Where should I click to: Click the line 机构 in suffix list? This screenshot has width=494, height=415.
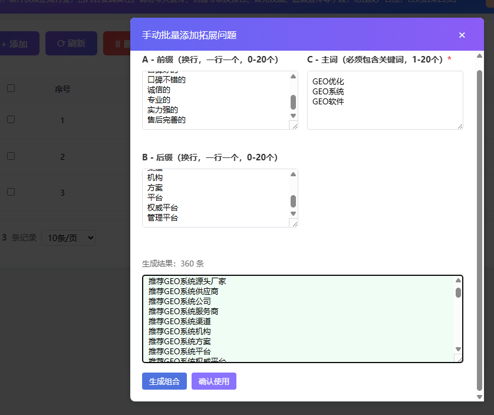[x=155, y=177]
